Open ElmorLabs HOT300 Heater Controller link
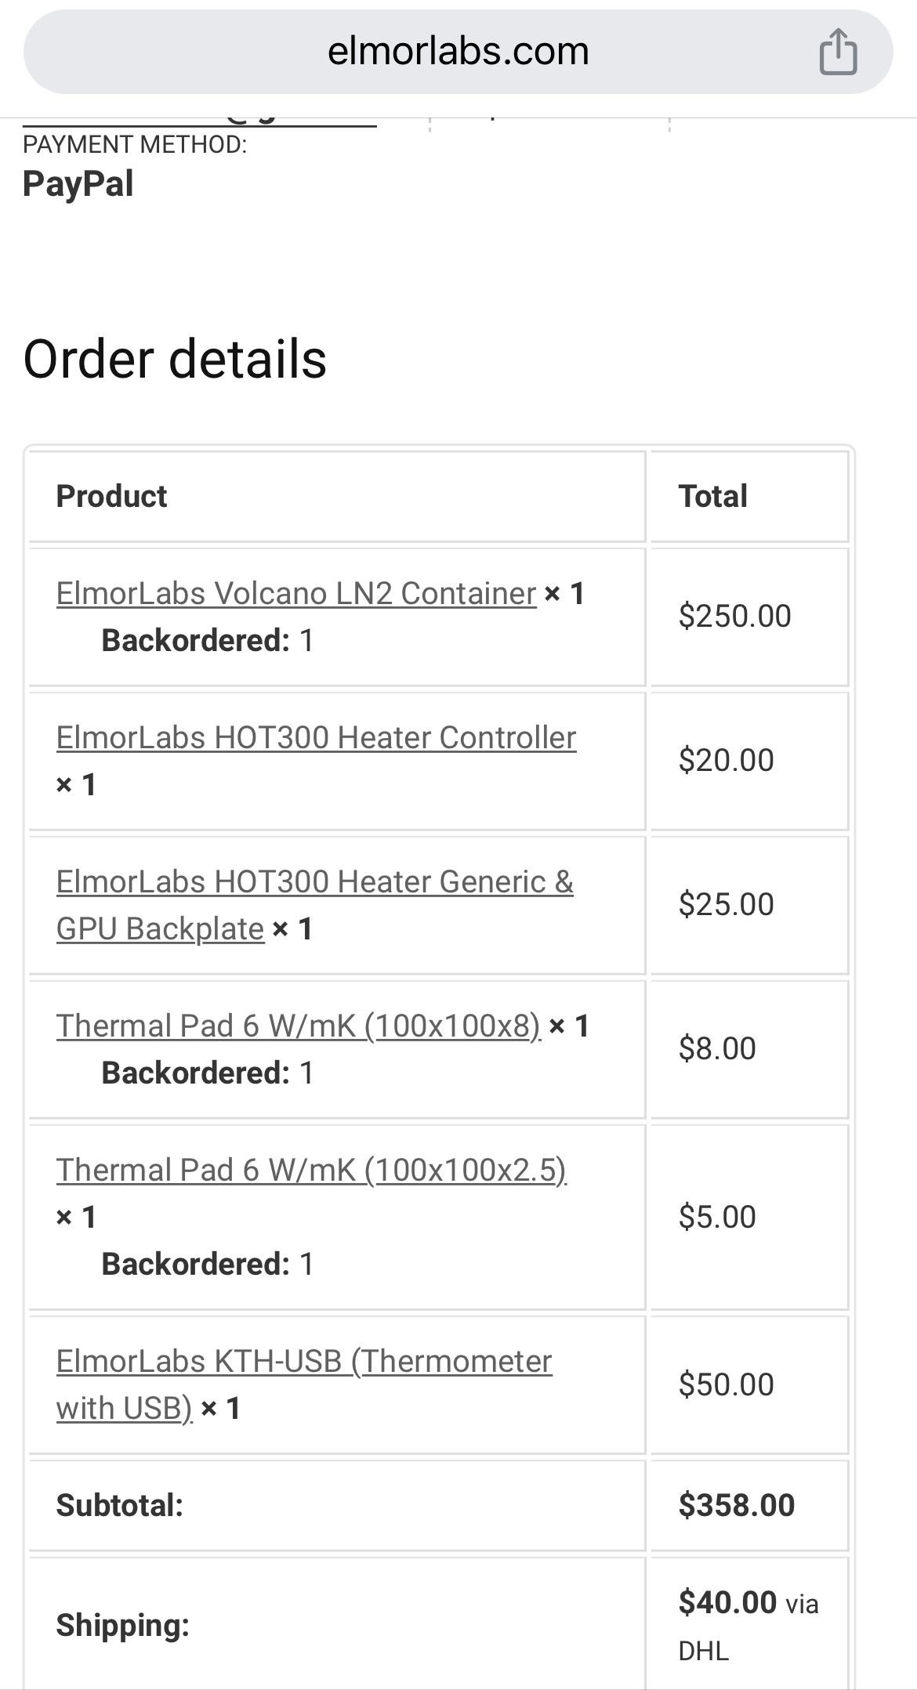 tap(316, 737)
